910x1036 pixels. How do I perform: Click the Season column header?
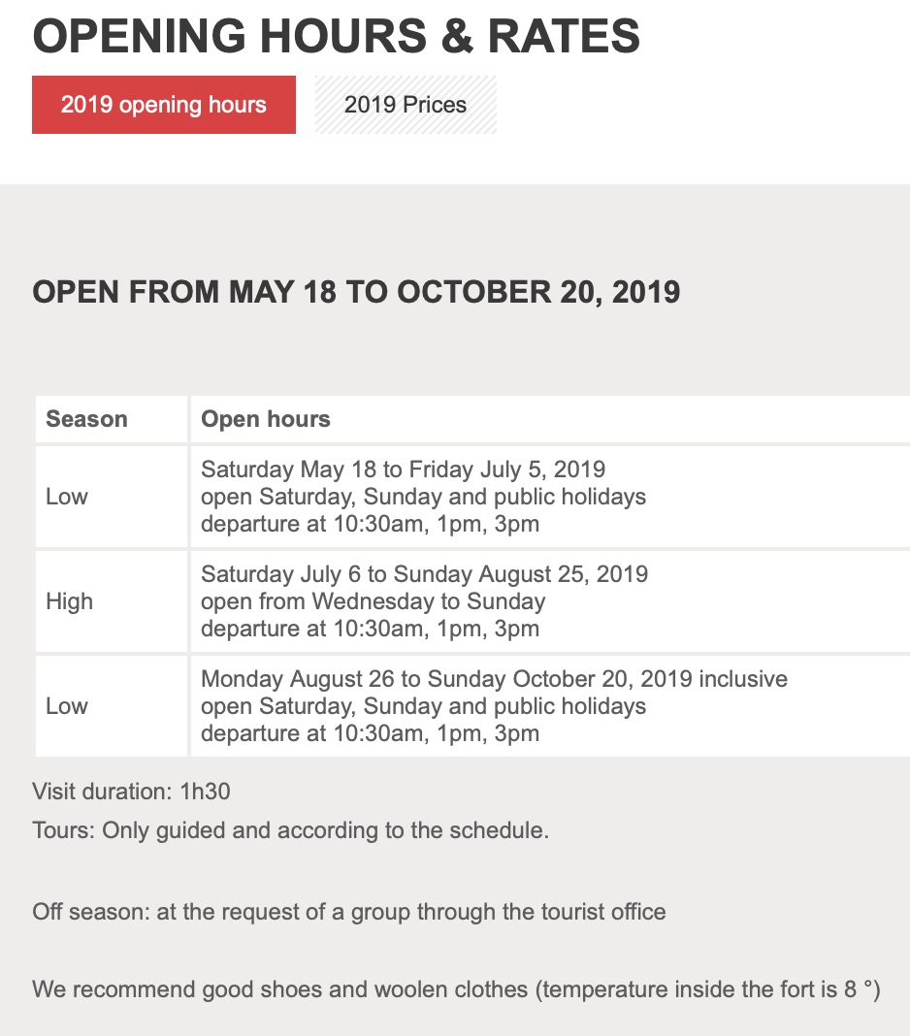pyautogui.click(x=86, y=419)
